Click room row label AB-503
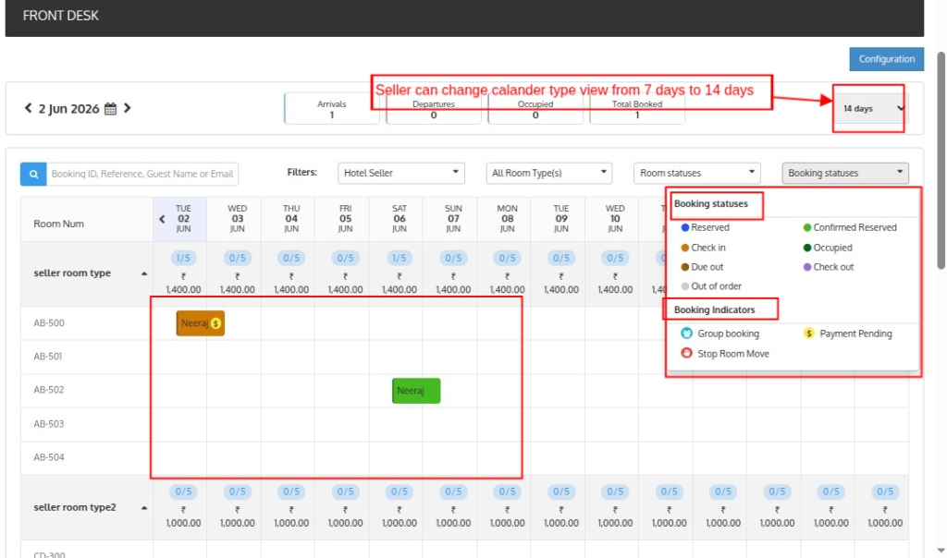This screenshot has height=558, width=947. coord(49,424)
